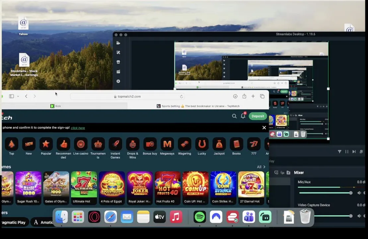Open the Trash in the dock
368x239 pixels.
click(305, 217)
